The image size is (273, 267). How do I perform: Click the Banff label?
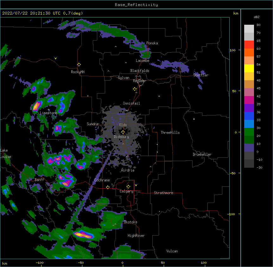(x=39, y=180)
